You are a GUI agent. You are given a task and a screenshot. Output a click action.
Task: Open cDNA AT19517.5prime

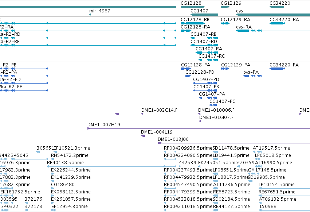tap(271, 148)
